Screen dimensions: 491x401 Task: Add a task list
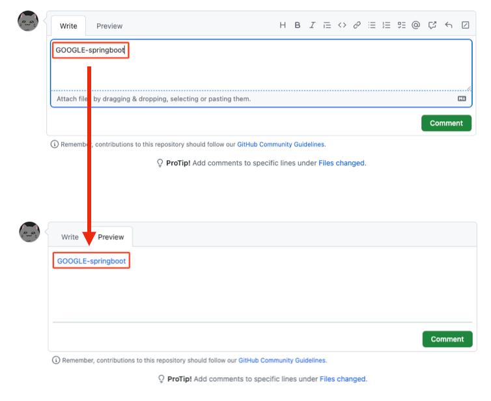coord(401,25)
